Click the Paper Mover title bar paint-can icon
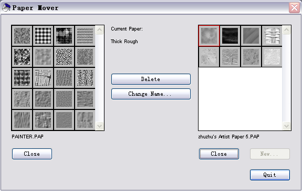Viewport: 302px width, 191px height. coord(6,8)
